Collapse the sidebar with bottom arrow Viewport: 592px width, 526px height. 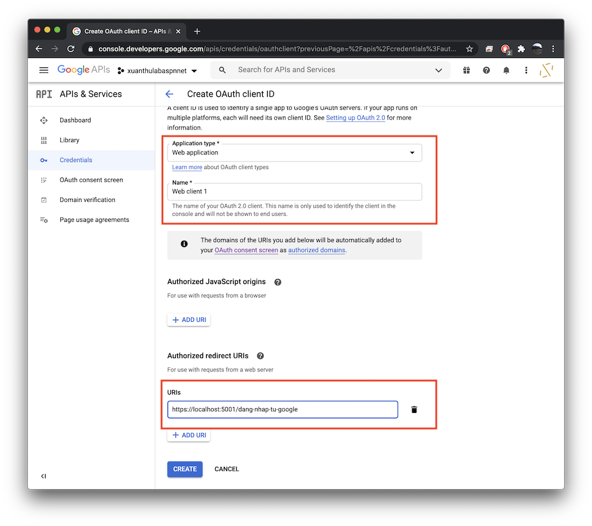pyautogui.click(x=43, y=476)
